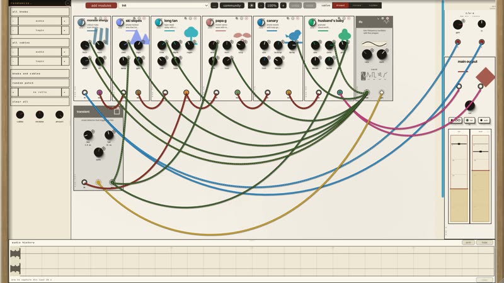Viewport: 504px width, 283px height.
Task: Click the main output right input jack
Action: click(x=480, y=86)
